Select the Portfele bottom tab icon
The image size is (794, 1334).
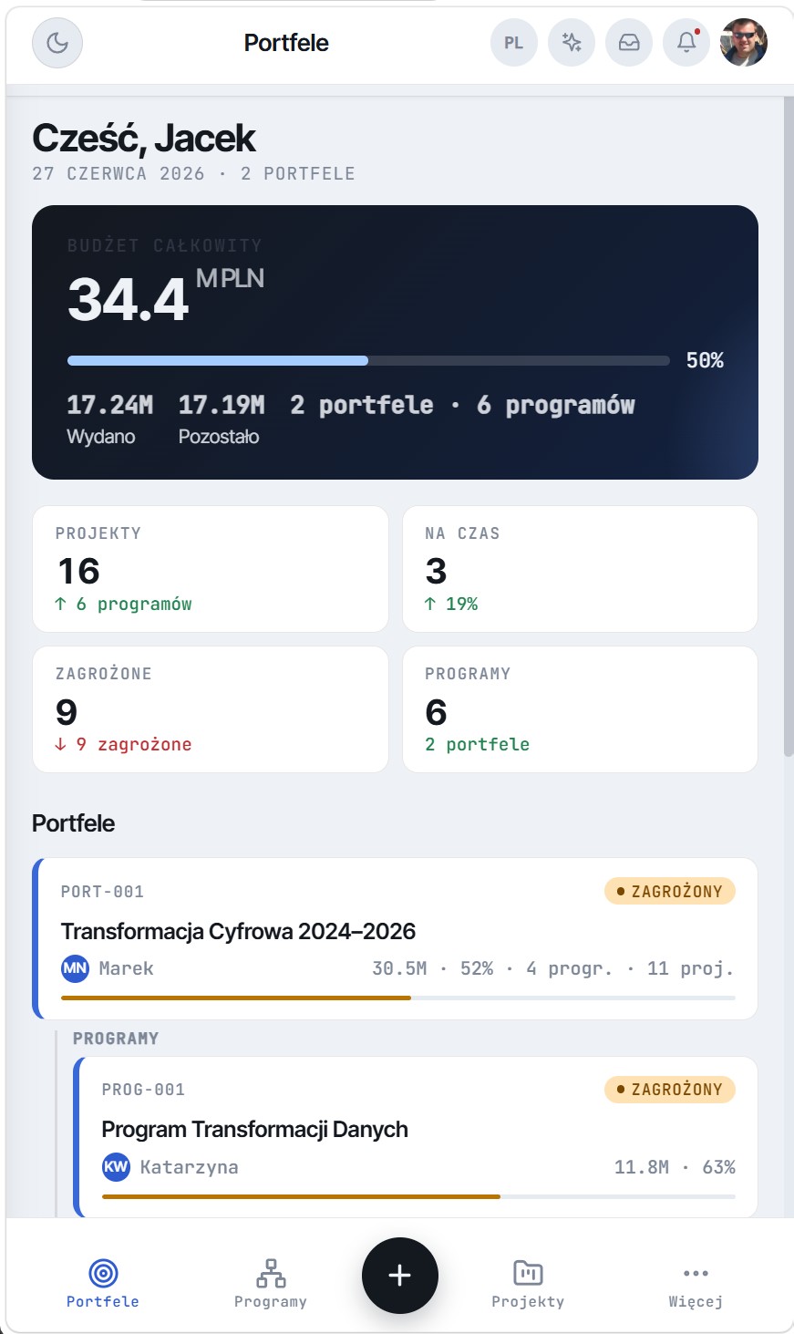(x=103, y=1273)
